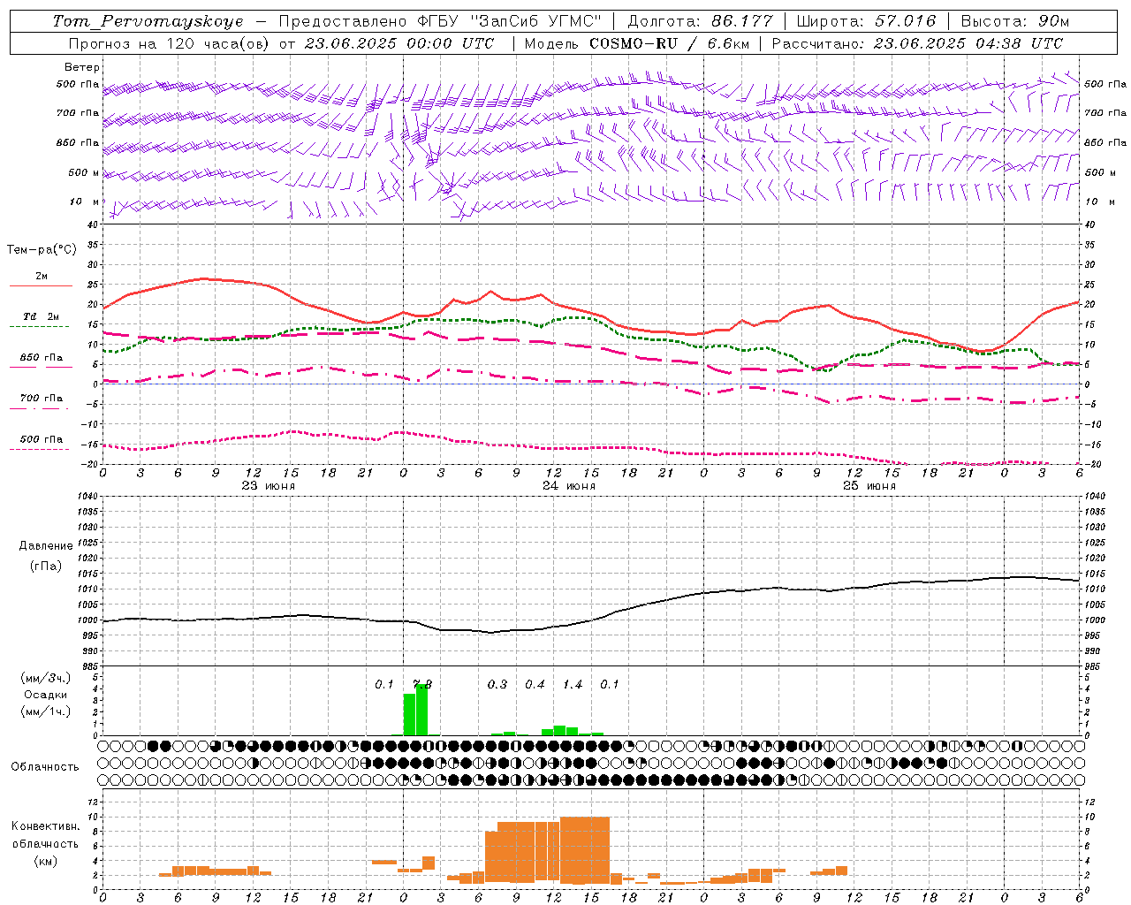This screenshot has height=905, width=1131.
Task: Click the Рассчитано: 23.06.2025 04:38 UTC text
Action: [917, 43]
